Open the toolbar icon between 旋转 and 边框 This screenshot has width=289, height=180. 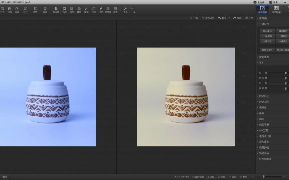pyautogui.click(x=56, y=10)
